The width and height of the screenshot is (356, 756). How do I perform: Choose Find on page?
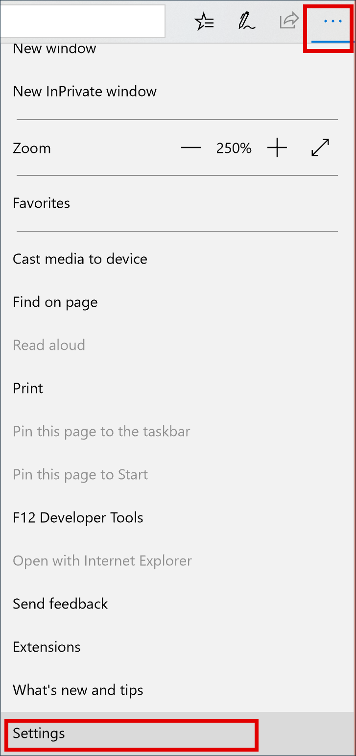[x=55, y=302]
